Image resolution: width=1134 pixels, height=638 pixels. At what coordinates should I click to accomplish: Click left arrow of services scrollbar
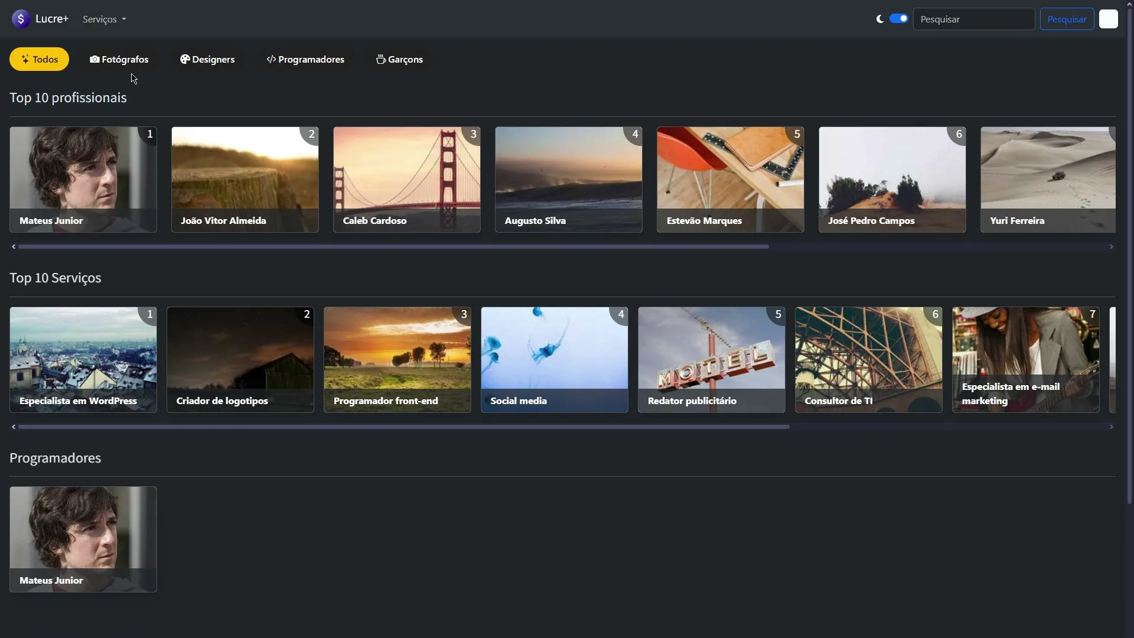[14, 427]
